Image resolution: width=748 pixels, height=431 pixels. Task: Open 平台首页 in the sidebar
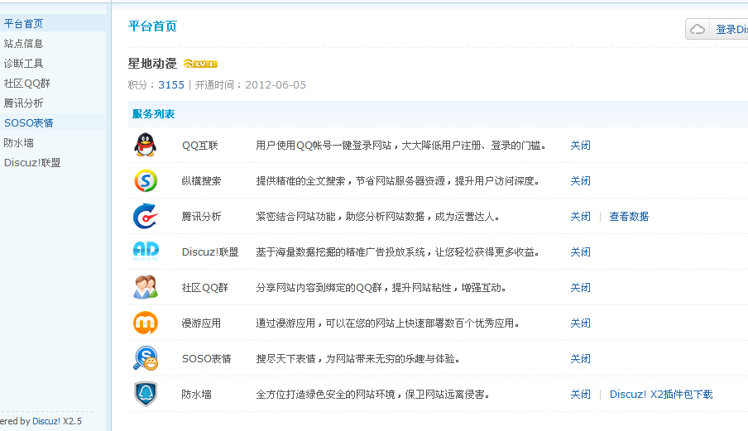pyautogui.click(x=23, y=23)
